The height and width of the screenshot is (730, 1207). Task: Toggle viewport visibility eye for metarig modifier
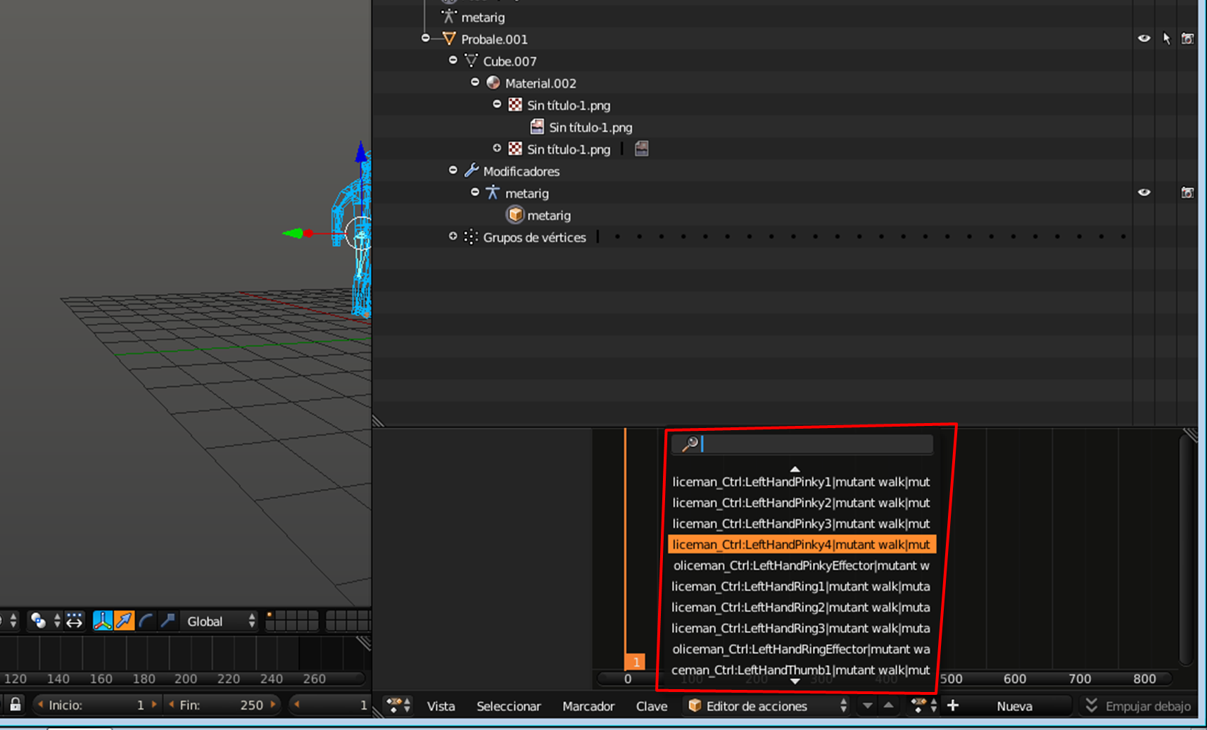[x=1144, y=192]
